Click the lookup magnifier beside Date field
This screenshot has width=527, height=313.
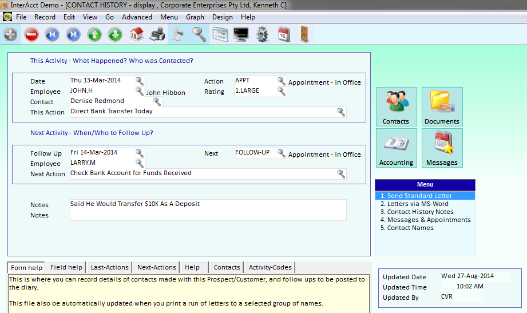140,81
